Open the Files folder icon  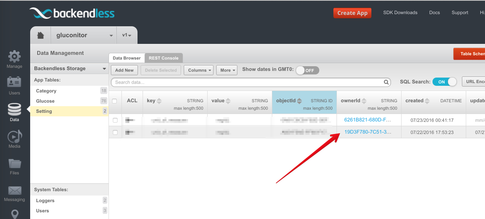14,163
